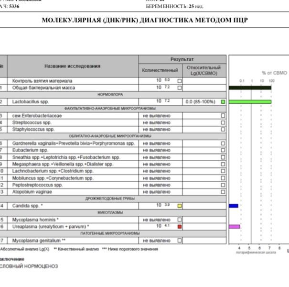Toggle the box in Gardnerella vaginalis row

[x=223, y=143]
